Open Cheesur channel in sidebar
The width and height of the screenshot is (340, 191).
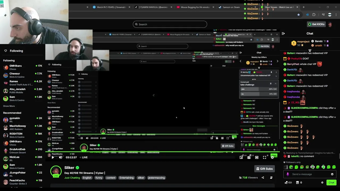pos(23,75)
